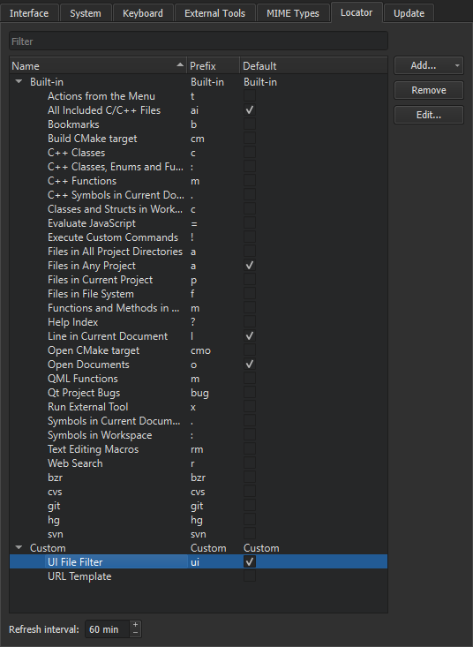The width and height of the screenshot is (473, 647).
Task: Enable default for Actions from the Menu
Action: point(250,95)
